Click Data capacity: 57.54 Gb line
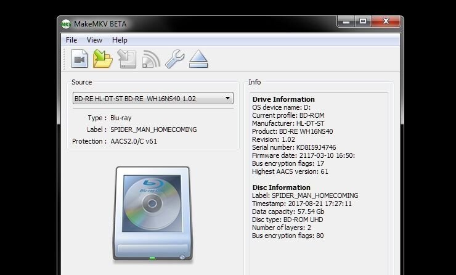The width and height of the screenshot is (456, 275). tap(288, 211)
